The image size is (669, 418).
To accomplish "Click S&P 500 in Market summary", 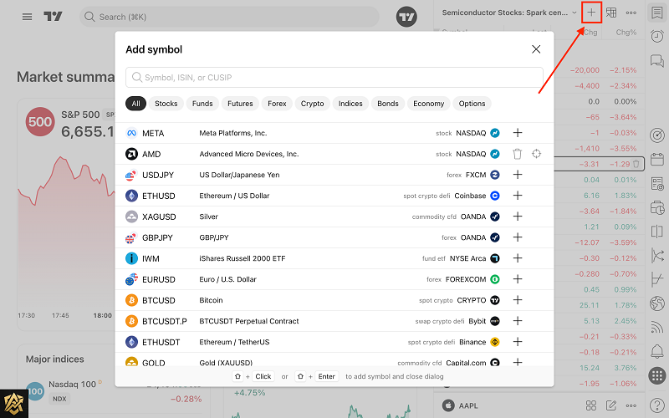I will click(x=80, y=115).
